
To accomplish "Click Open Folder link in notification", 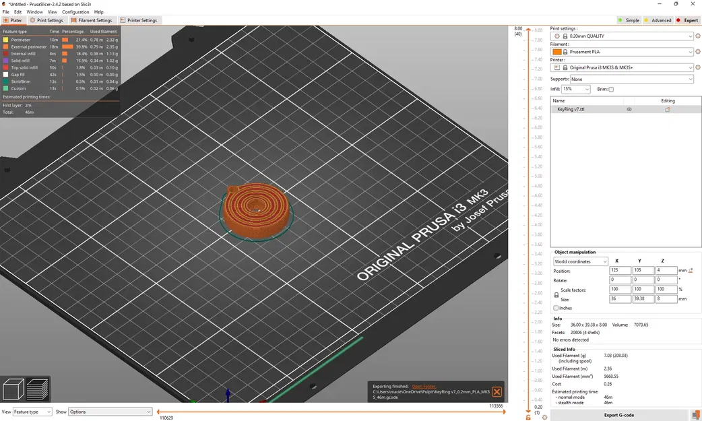I will [424, 386].
